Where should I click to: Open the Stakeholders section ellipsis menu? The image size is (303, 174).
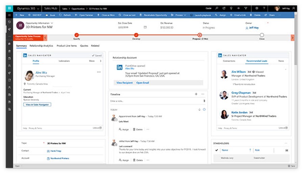pyautogui.click(x=286, y=143)
